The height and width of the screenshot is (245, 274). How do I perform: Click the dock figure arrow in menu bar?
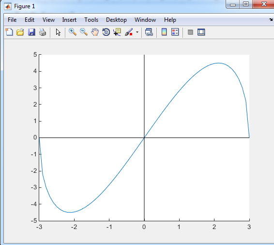[x=271, y=20]
